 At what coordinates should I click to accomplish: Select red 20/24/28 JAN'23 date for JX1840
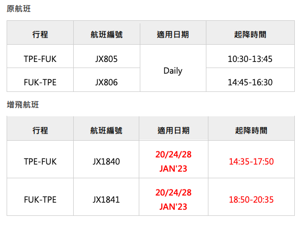point(173,162)
